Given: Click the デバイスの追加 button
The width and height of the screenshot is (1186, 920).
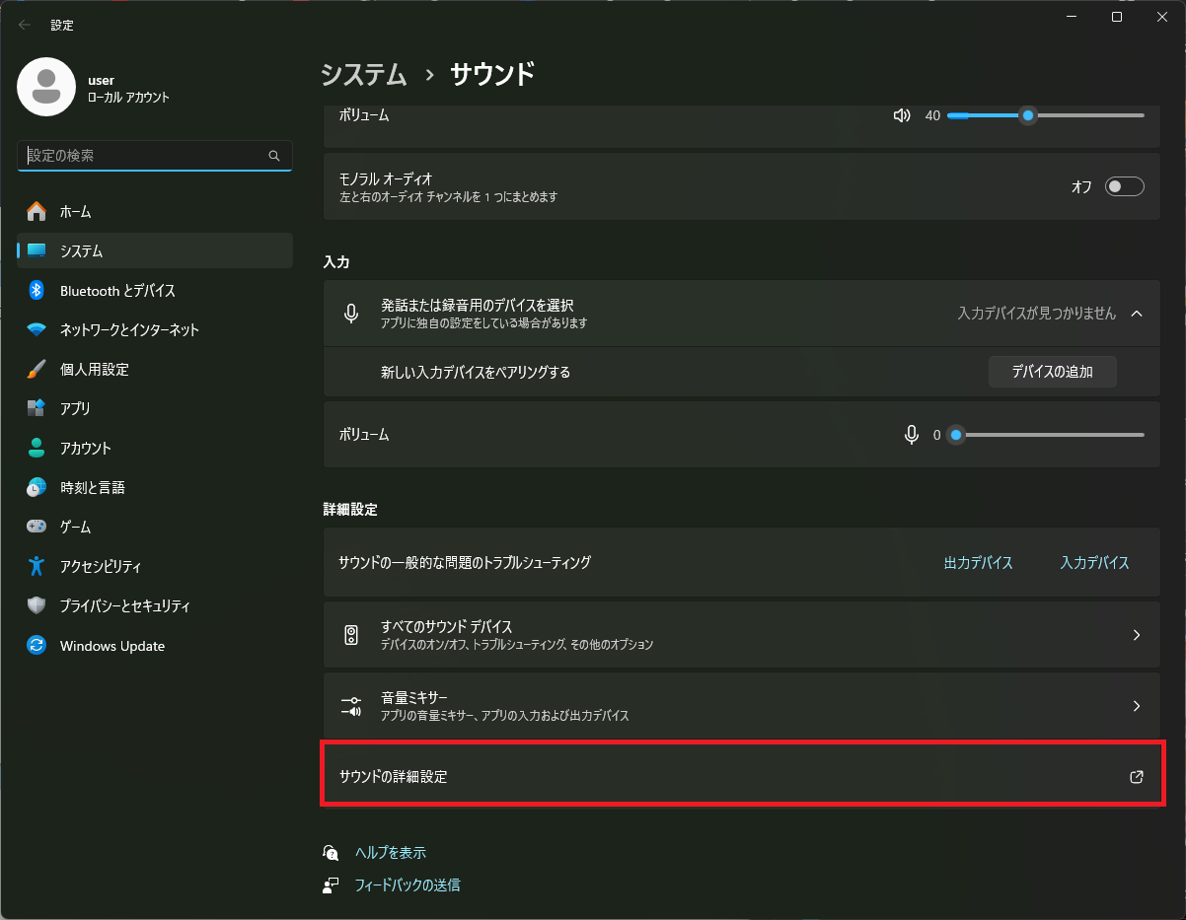Looking at the screenshot, I should point(1052,372).
